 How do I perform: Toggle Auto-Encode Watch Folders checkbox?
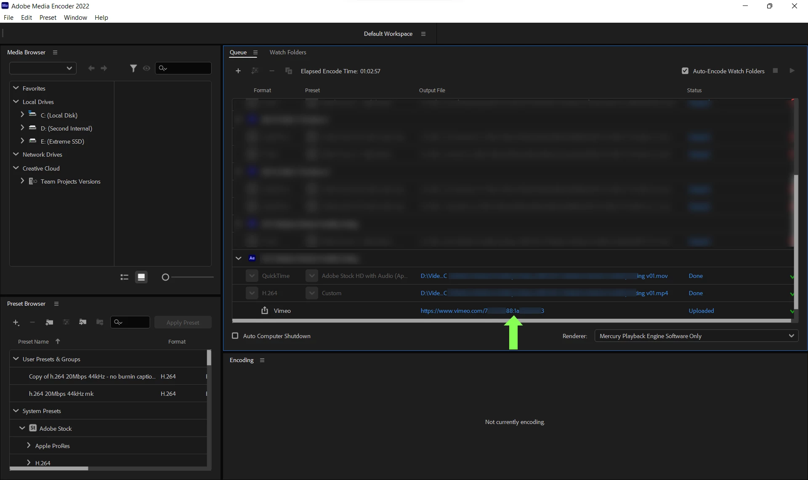(685, 71)
